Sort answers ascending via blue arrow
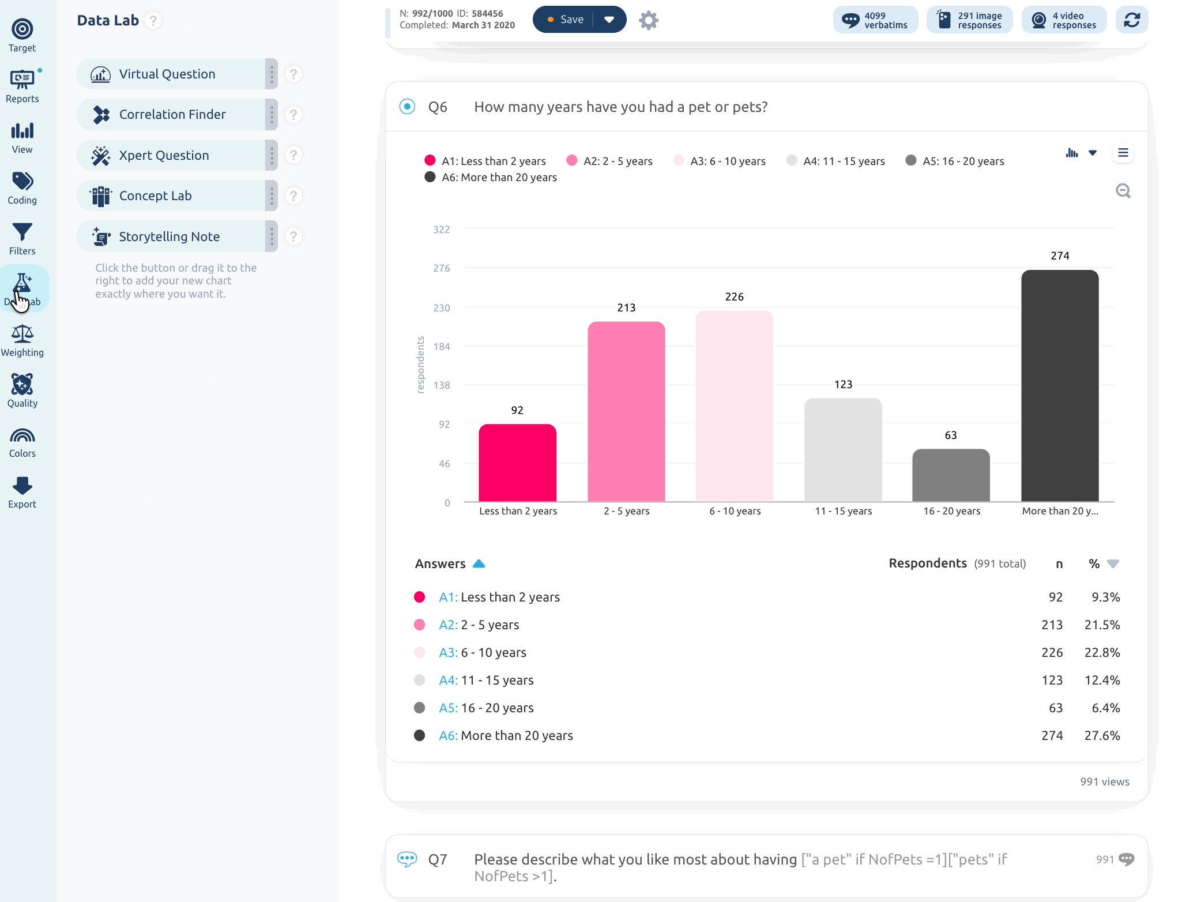The image size is (1182, 902). (479, 564)
